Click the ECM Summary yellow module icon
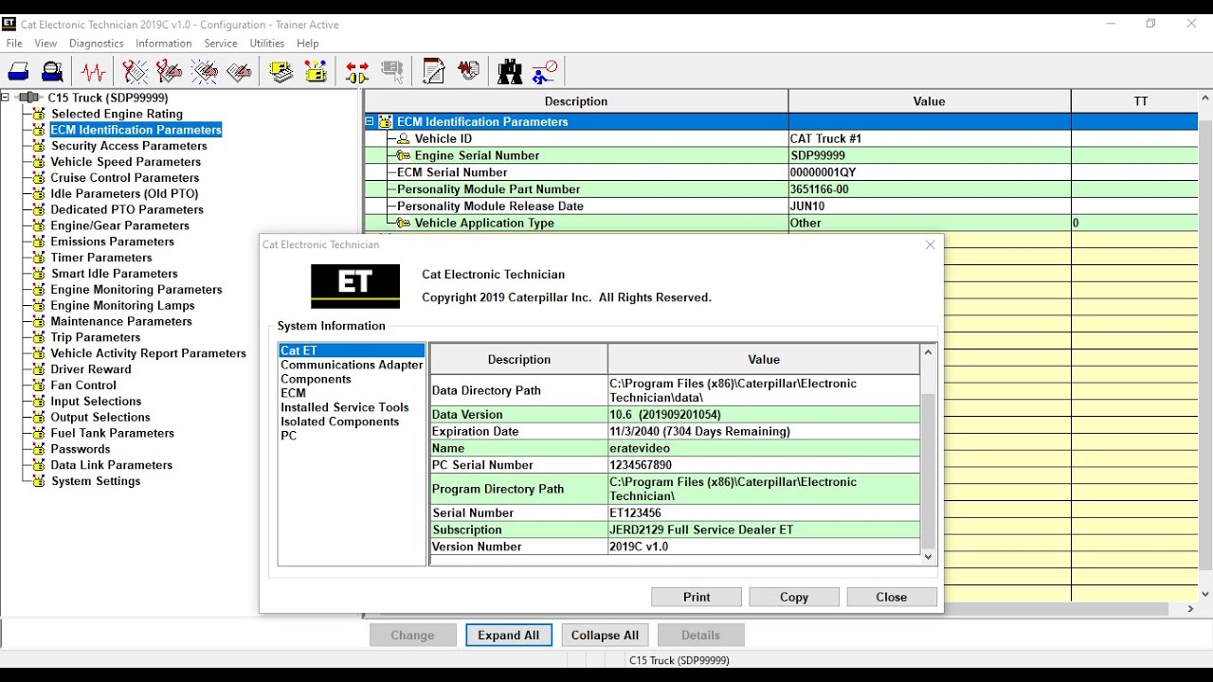This screenshot has height=682, width=1213. (x=281, y=72)
